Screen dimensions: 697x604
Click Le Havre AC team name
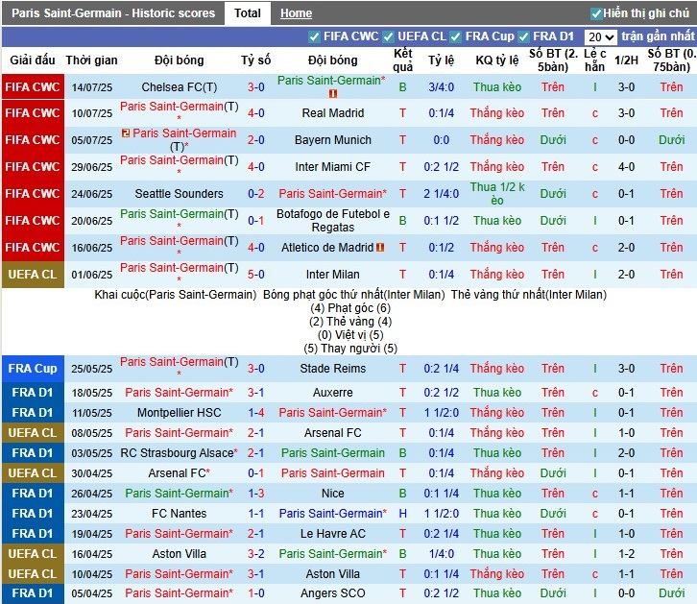coord(333,533)
